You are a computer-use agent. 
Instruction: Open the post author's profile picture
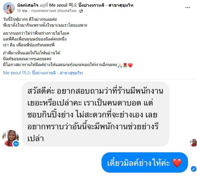9,8
